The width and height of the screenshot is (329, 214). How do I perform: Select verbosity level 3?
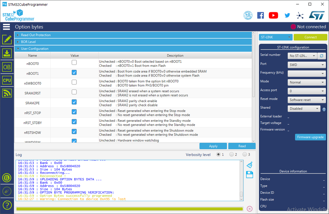click(x=245, y=154)
